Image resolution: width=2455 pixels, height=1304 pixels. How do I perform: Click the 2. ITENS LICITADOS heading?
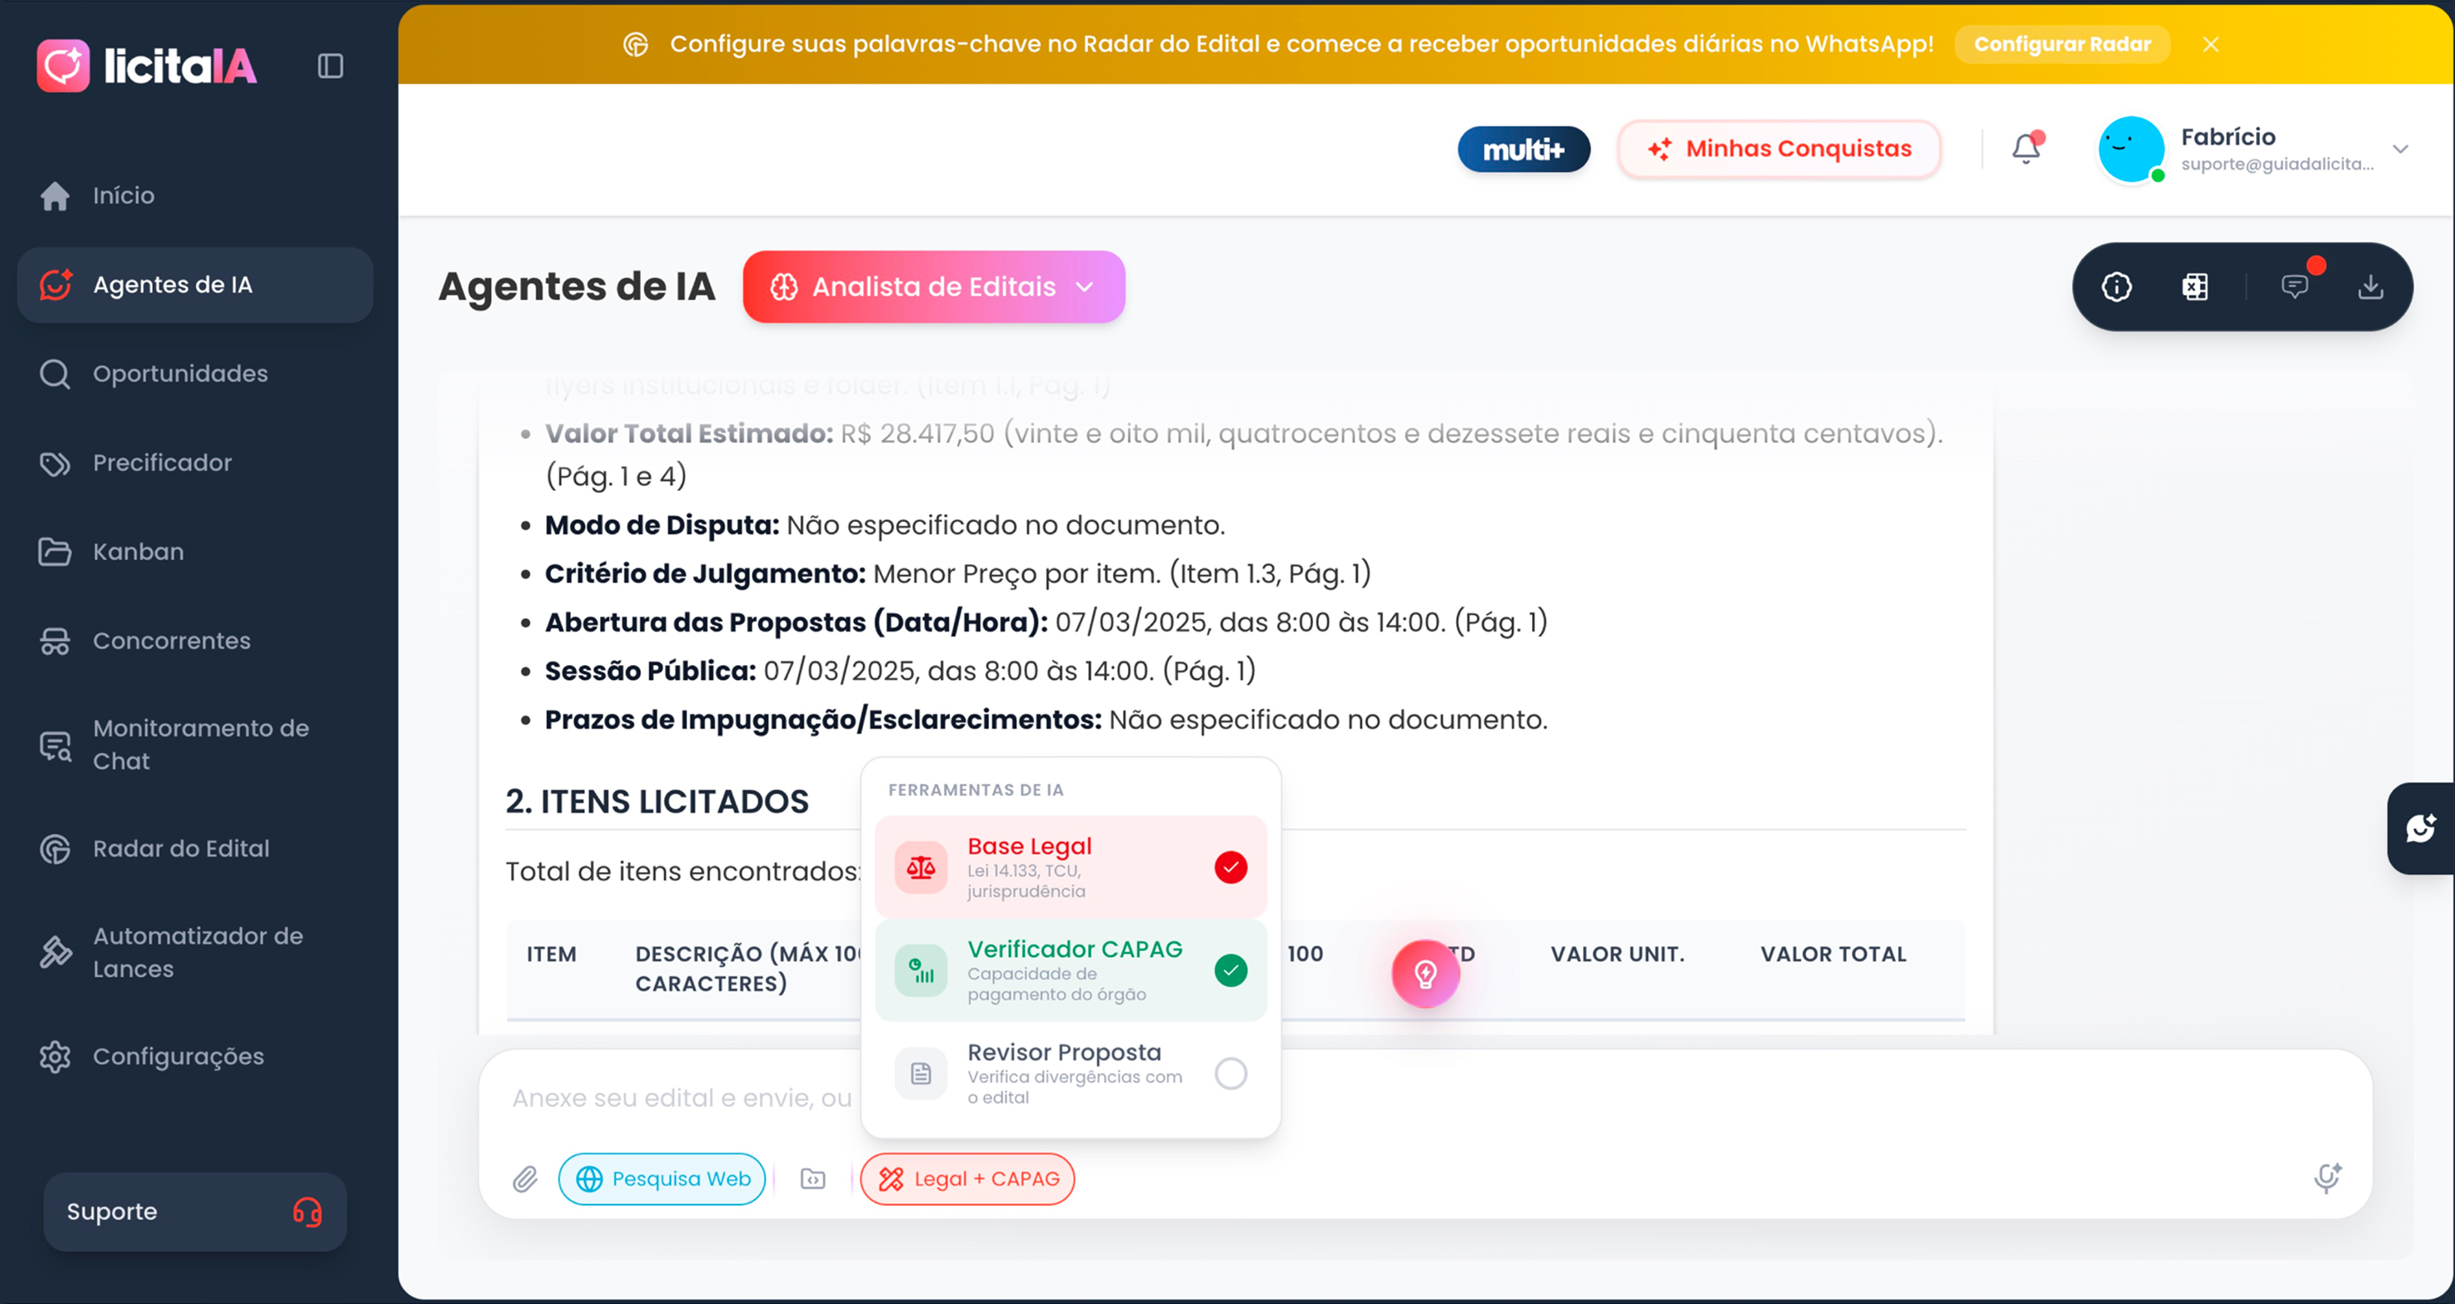[x=657, y=802]
